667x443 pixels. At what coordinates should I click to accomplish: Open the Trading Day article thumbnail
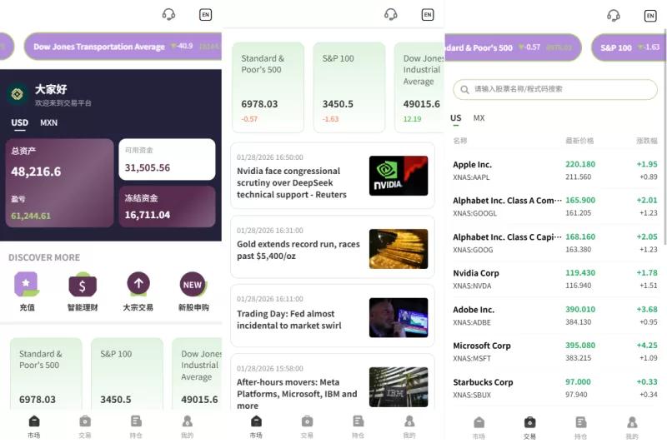pyautogui.click(x=398, y=318)
